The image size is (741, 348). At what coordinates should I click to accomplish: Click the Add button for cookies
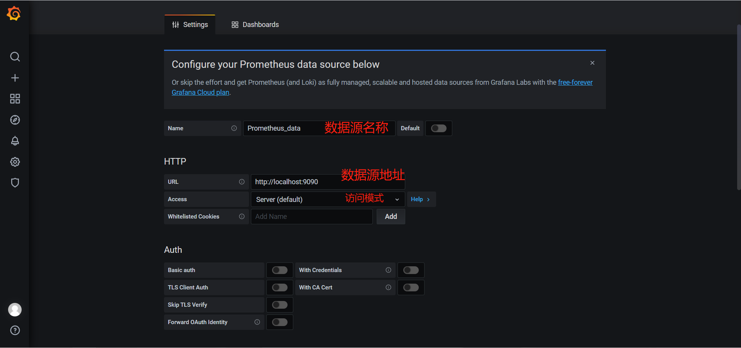[391, 217]
